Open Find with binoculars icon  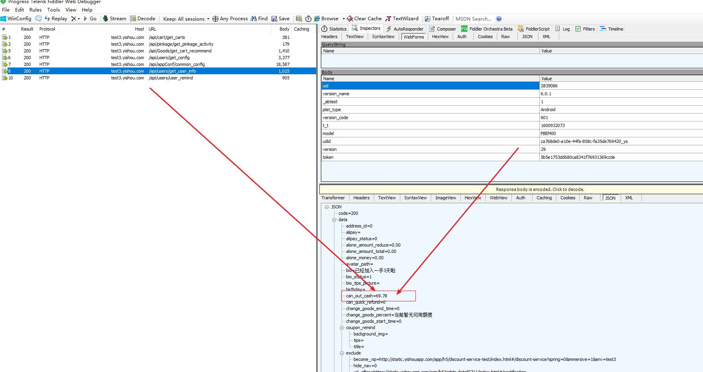pos(259,19)
